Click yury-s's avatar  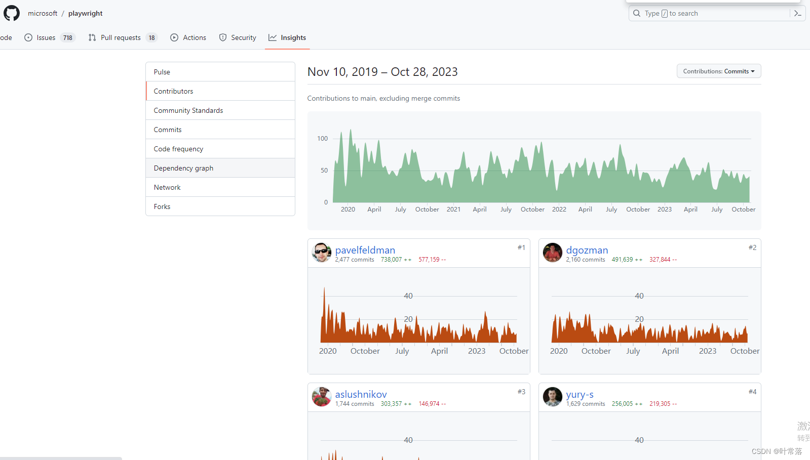[x=553, y=396]
